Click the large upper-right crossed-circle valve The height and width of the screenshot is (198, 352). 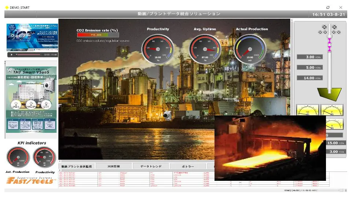334,27
